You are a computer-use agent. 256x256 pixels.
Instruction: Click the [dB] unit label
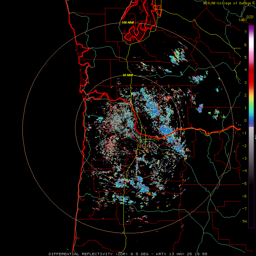tap(243, 20)
